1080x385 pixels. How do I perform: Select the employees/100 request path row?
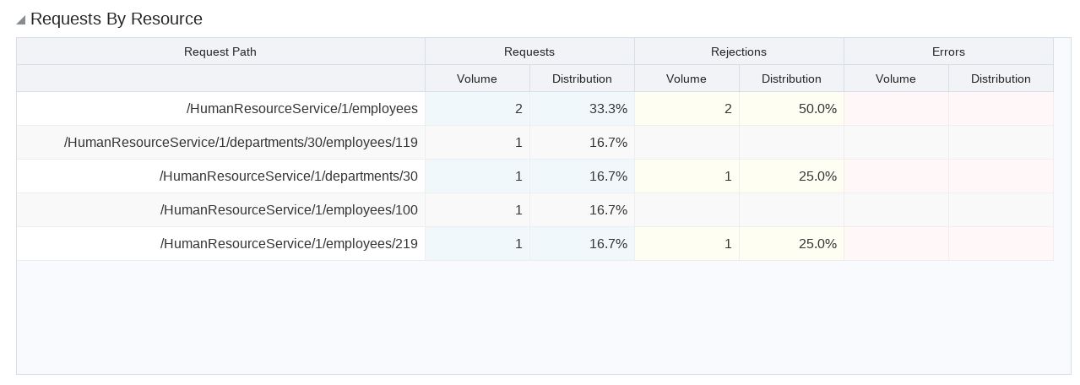coord(288,210)
